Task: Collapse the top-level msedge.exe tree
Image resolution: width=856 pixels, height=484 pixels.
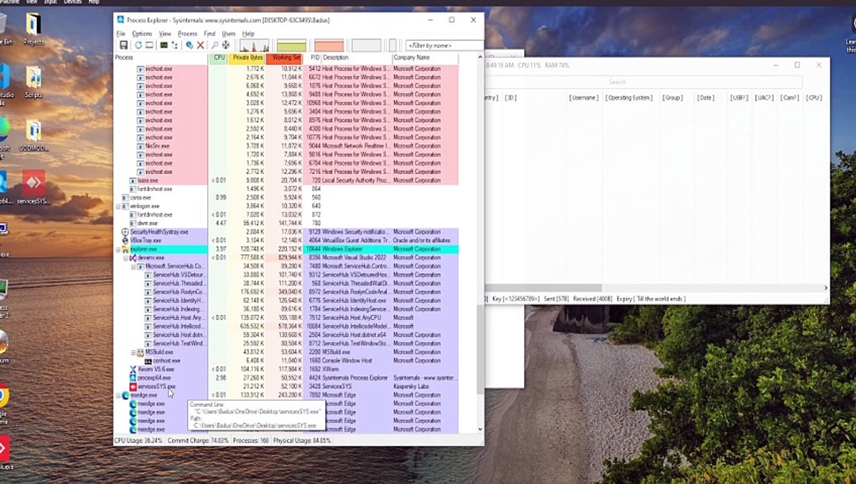Action: 118,395
